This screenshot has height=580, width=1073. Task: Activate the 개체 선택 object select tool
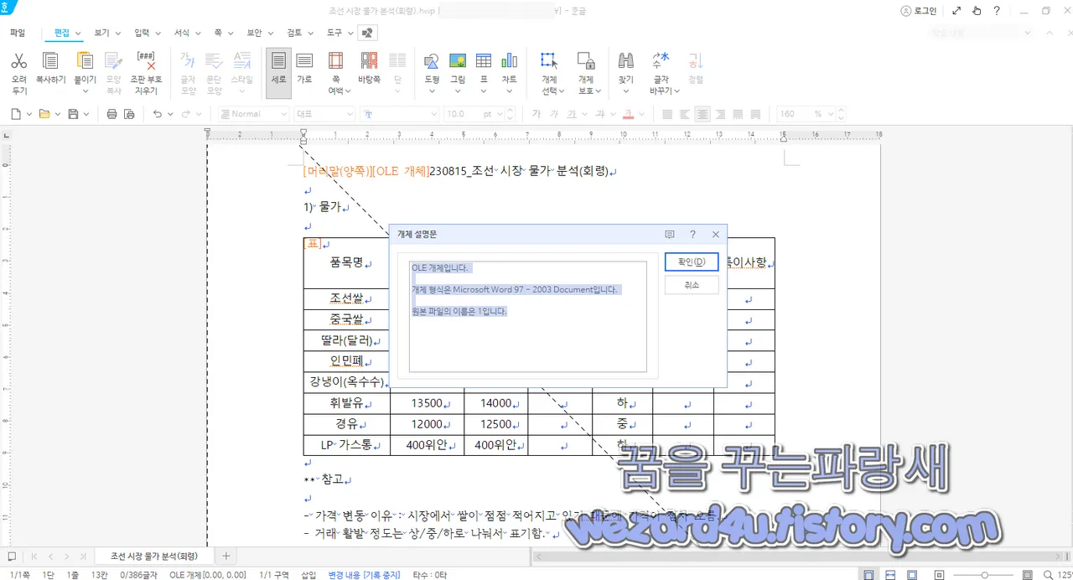[x=549, y=61]
